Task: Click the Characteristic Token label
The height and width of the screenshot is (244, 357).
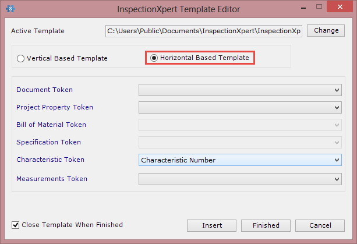Action: (x=50, y=160)
